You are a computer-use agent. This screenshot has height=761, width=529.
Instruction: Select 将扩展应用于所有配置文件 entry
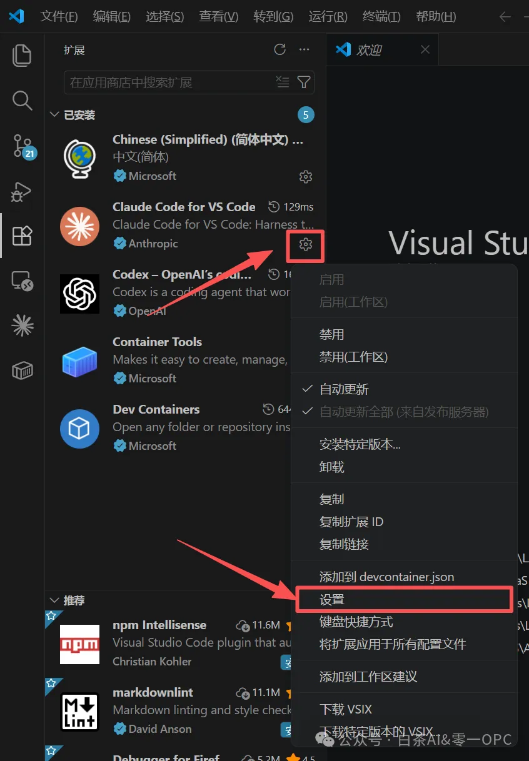393,644
